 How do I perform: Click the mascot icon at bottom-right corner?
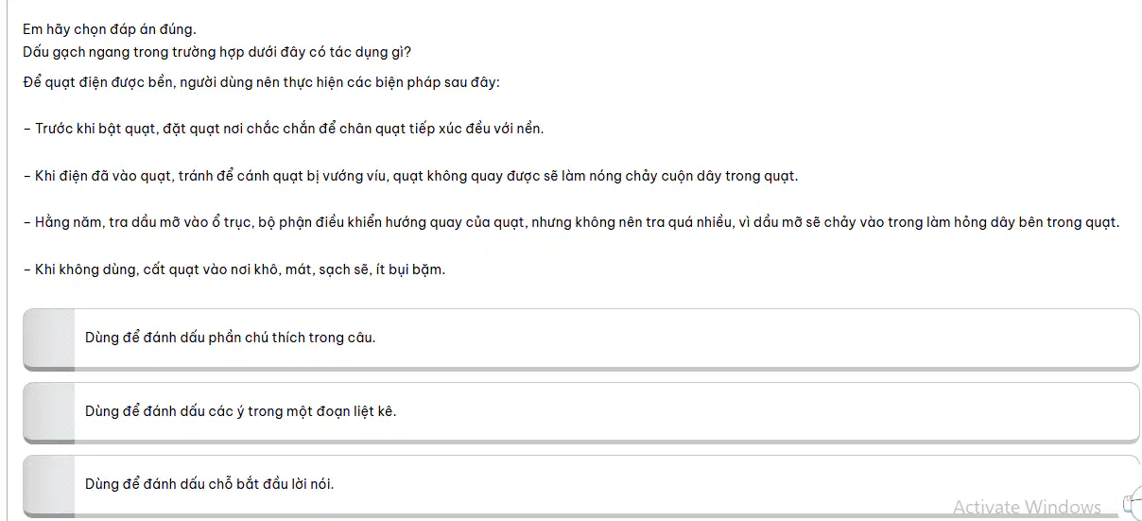[1132, 506]
